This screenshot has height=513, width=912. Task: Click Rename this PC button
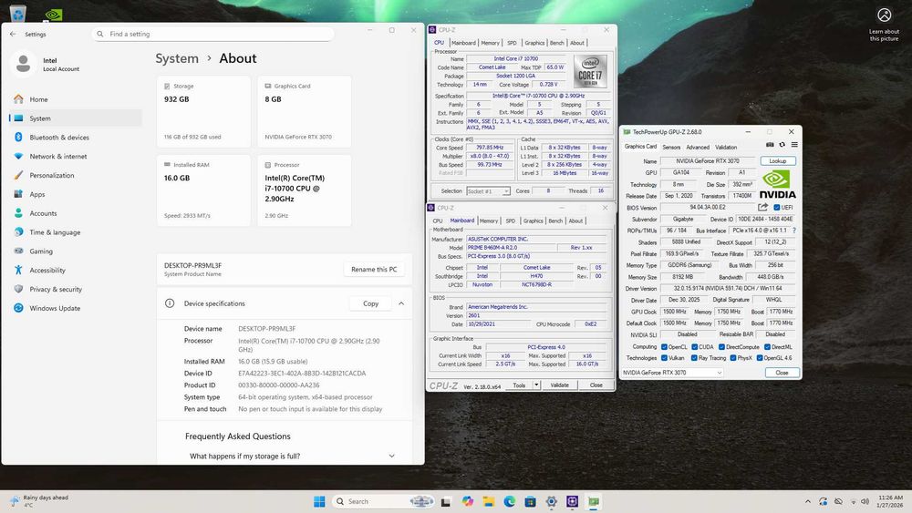point(374,270)
